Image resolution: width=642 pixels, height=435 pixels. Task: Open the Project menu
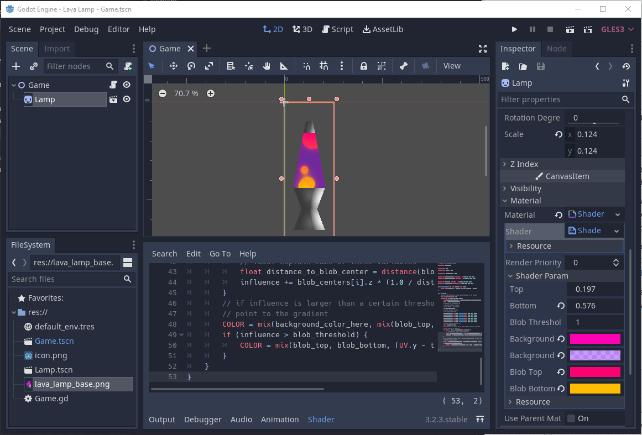(x=53, y=29)
